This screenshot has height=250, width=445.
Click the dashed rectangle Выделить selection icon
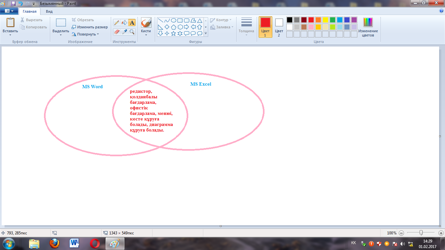(x=61, y=22)
